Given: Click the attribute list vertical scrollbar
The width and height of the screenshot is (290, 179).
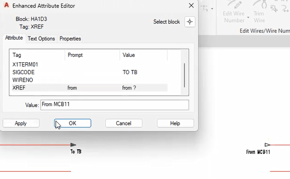Looking at the screenshot, I should 184,75.
